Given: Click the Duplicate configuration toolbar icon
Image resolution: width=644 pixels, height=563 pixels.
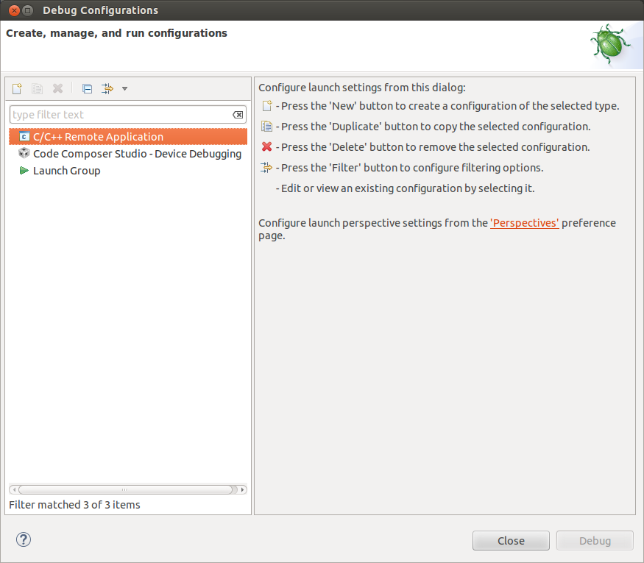Looking at the screenshot, I should pos(37,88).
